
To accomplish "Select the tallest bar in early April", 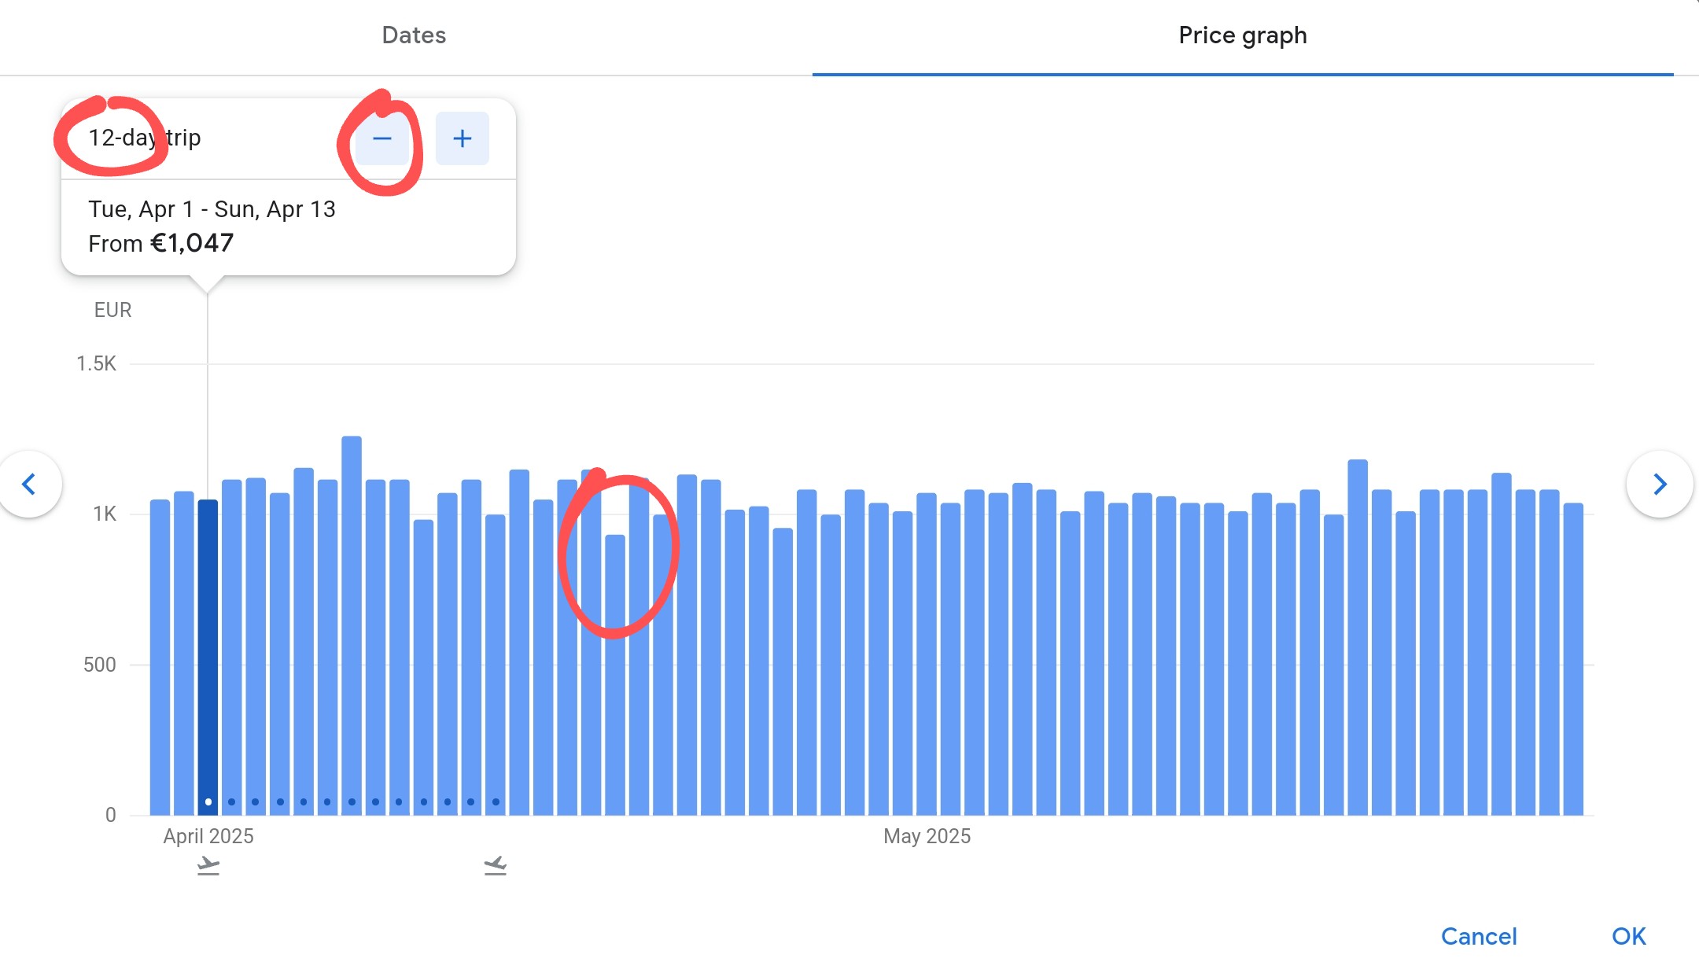I will pos(352,629).
